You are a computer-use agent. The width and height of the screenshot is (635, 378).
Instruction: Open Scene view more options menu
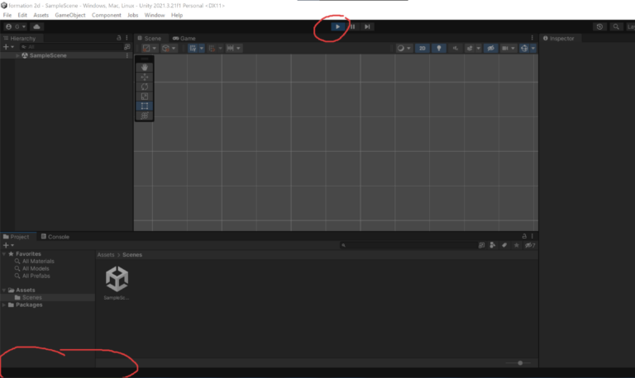point(532,38)
